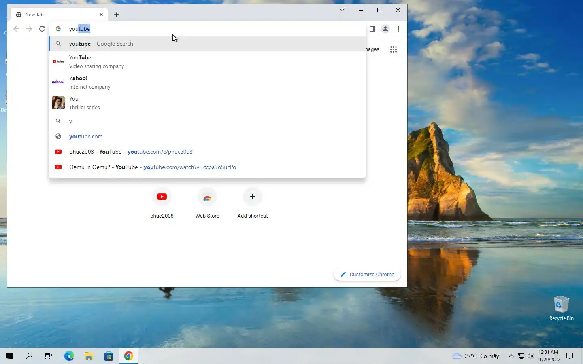
Task: Open Task View on the taskbar
Action: coord(49,356)
